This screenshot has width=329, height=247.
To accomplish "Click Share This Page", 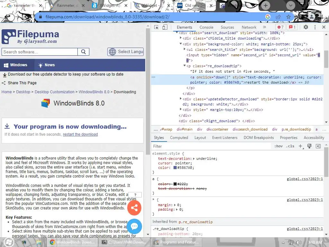I will click(22, 83).
